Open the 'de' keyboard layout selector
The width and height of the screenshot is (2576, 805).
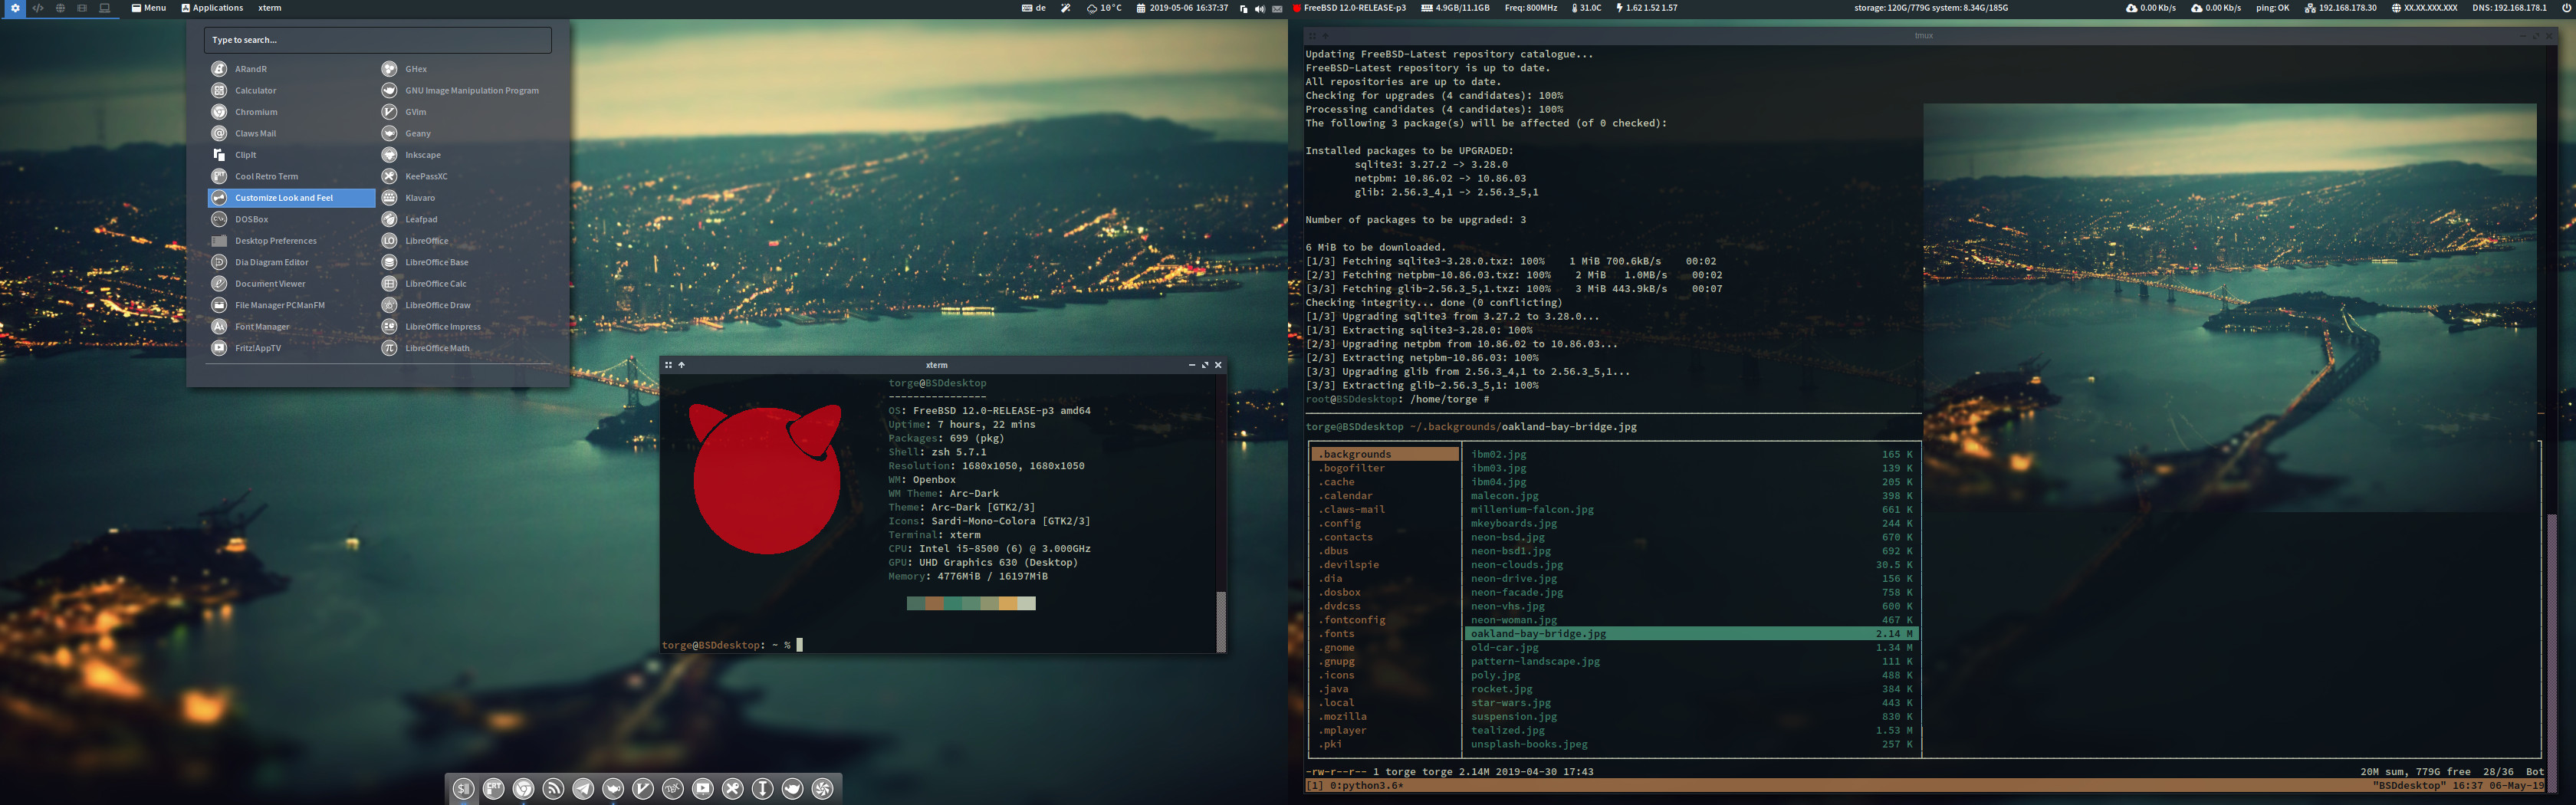[x=1034, y=8]
